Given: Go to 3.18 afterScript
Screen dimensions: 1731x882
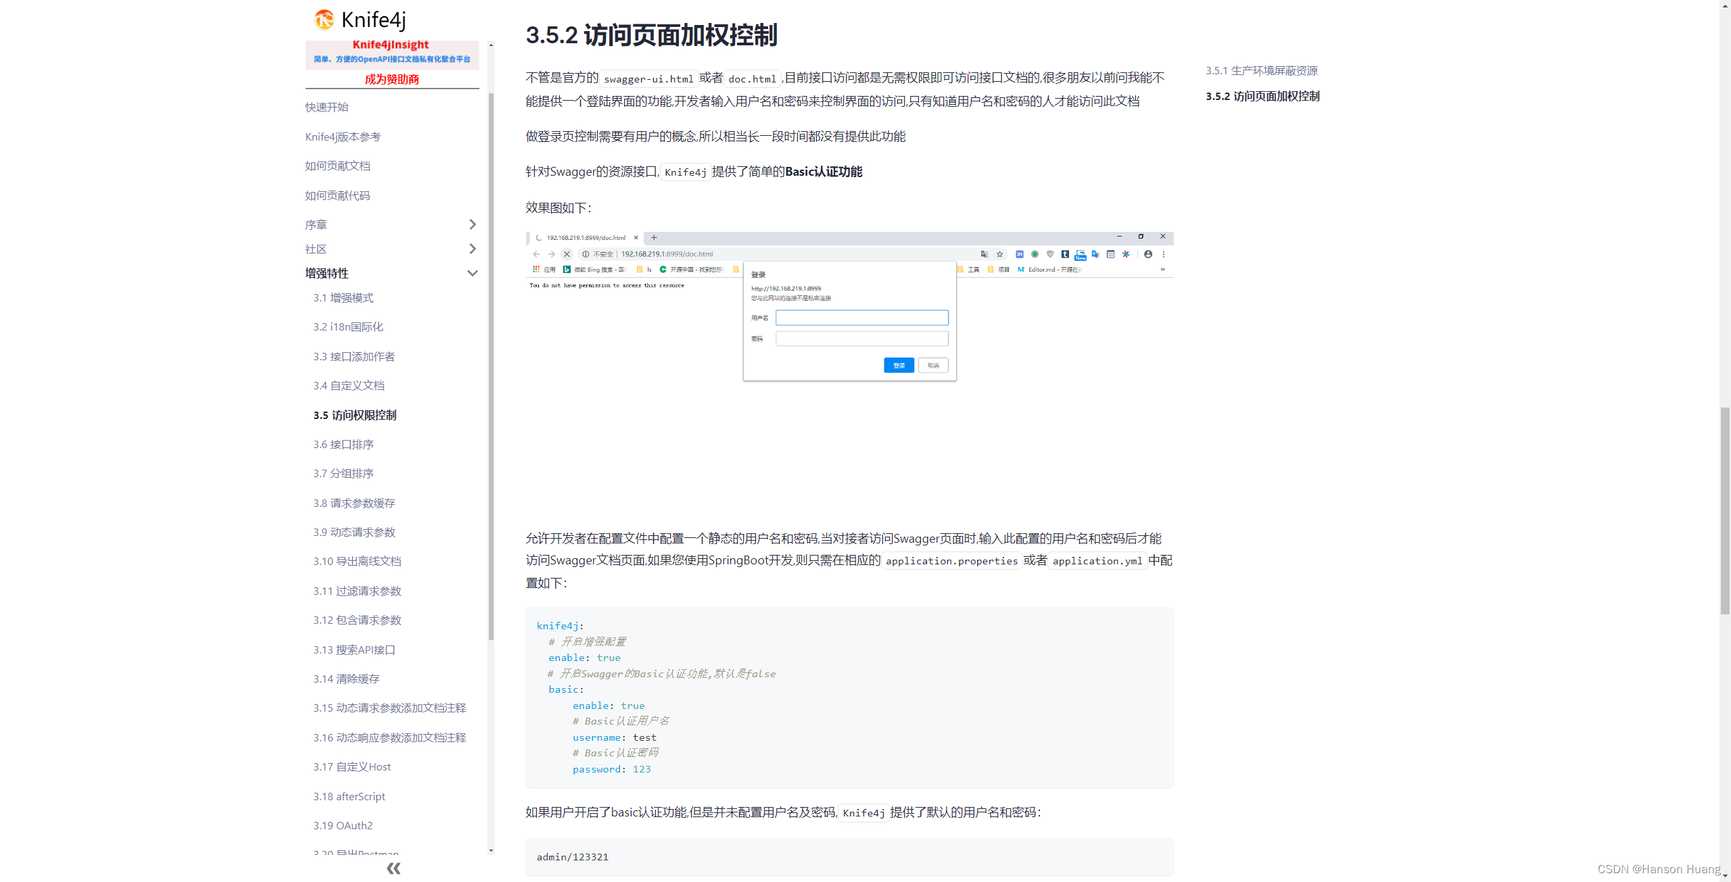Looking at the screenshot, I should point(349,796).
